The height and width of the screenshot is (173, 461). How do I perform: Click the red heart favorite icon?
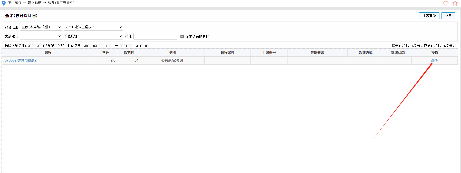coord(446,3)
